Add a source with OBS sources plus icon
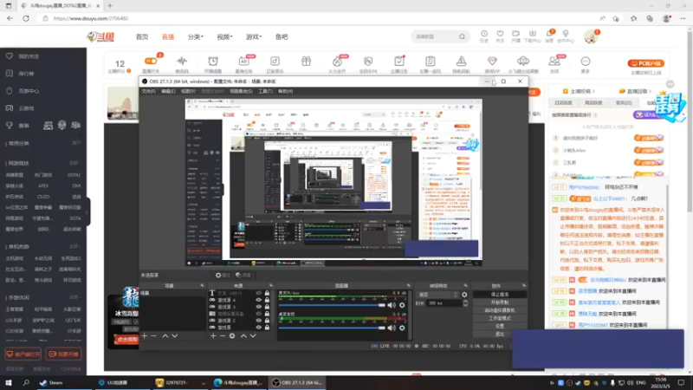Viewport: 693px width, 390px height. coord(213,336)
